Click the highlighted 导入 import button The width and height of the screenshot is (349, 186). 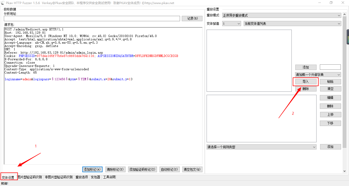click(x=306, y=82)
